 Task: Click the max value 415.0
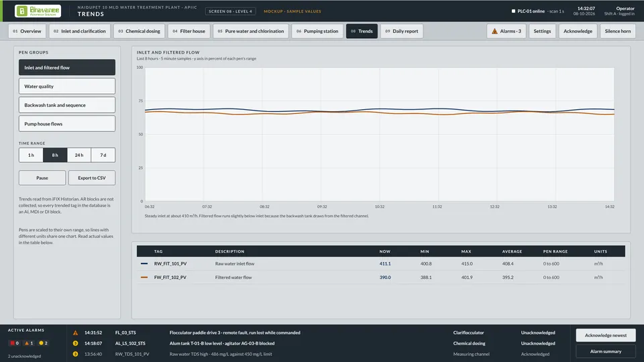pyautogui.click(x=467, y=263)
